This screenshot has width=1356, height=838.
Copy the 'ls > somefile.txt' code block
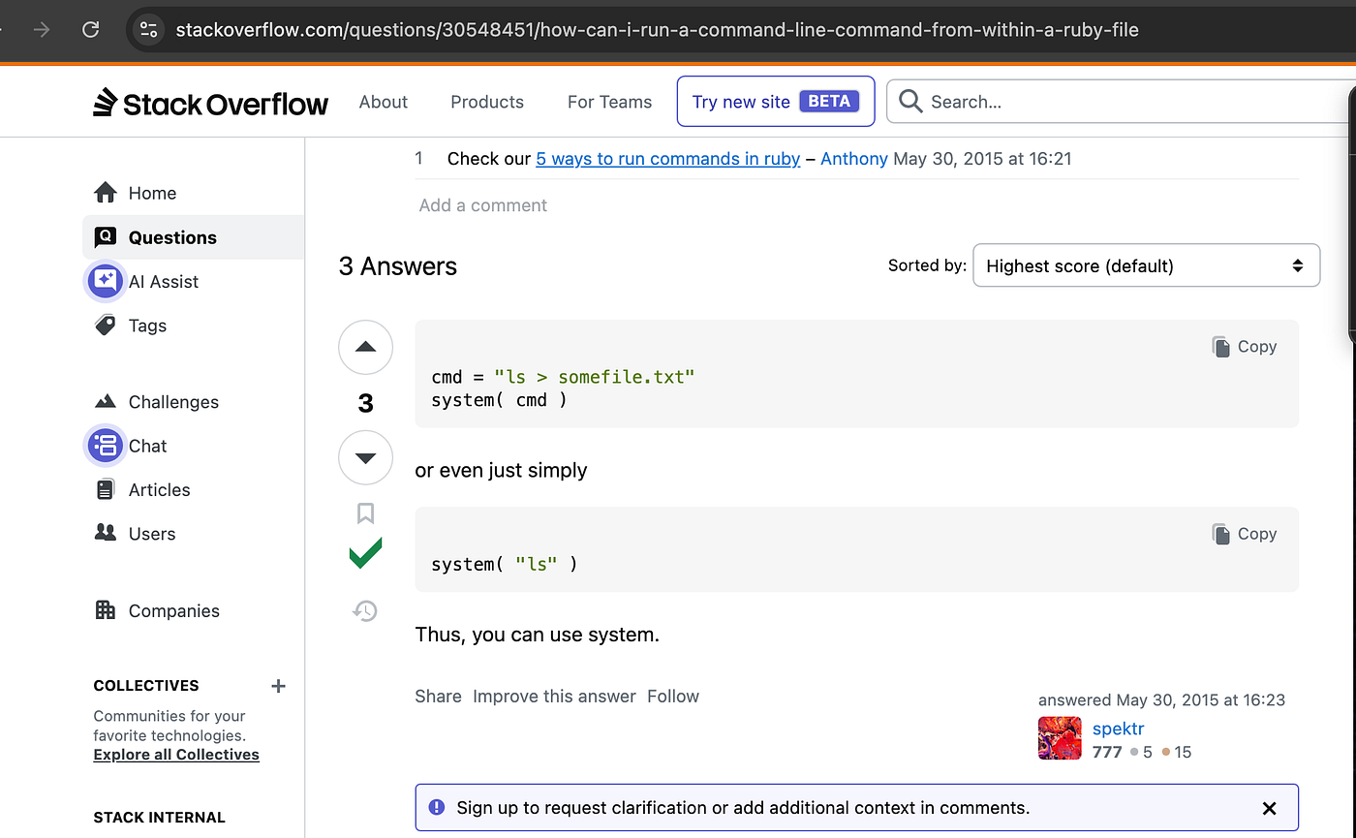(1245, 347)
